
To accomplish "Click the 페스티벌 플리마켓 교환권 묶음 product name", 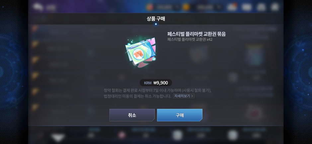I will pyautogui.click(x=196, y=34).
